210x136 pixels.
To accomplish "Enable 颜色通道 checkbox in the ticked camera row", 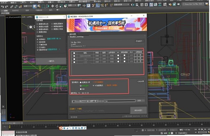I will tap(124, 55).
